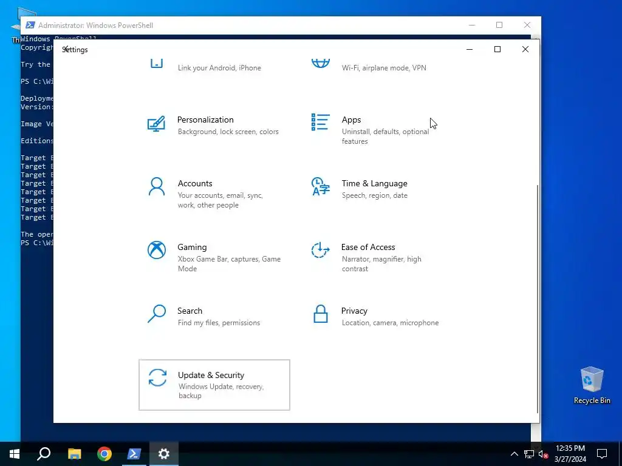Select the Accounts person icon
Screen dimensions: 622x466
coord(156,186)
